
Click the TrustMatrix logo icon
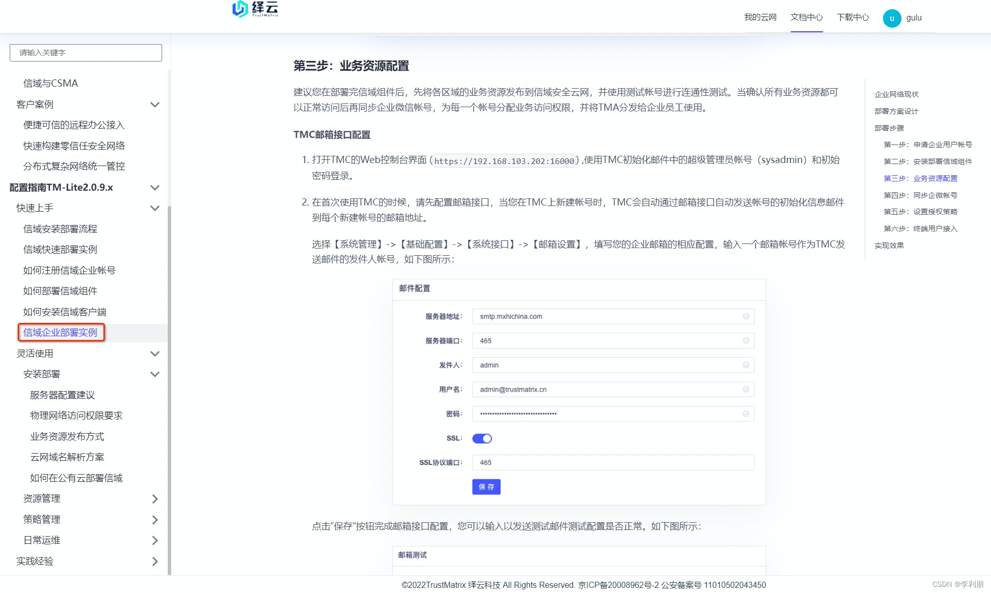[x=240, y=9]
